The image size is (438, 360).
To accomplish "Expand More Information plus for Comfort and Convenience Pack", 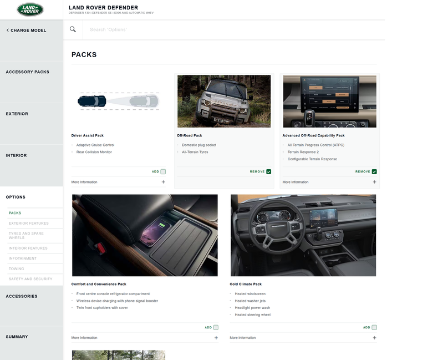I will (x=216, y=338).
